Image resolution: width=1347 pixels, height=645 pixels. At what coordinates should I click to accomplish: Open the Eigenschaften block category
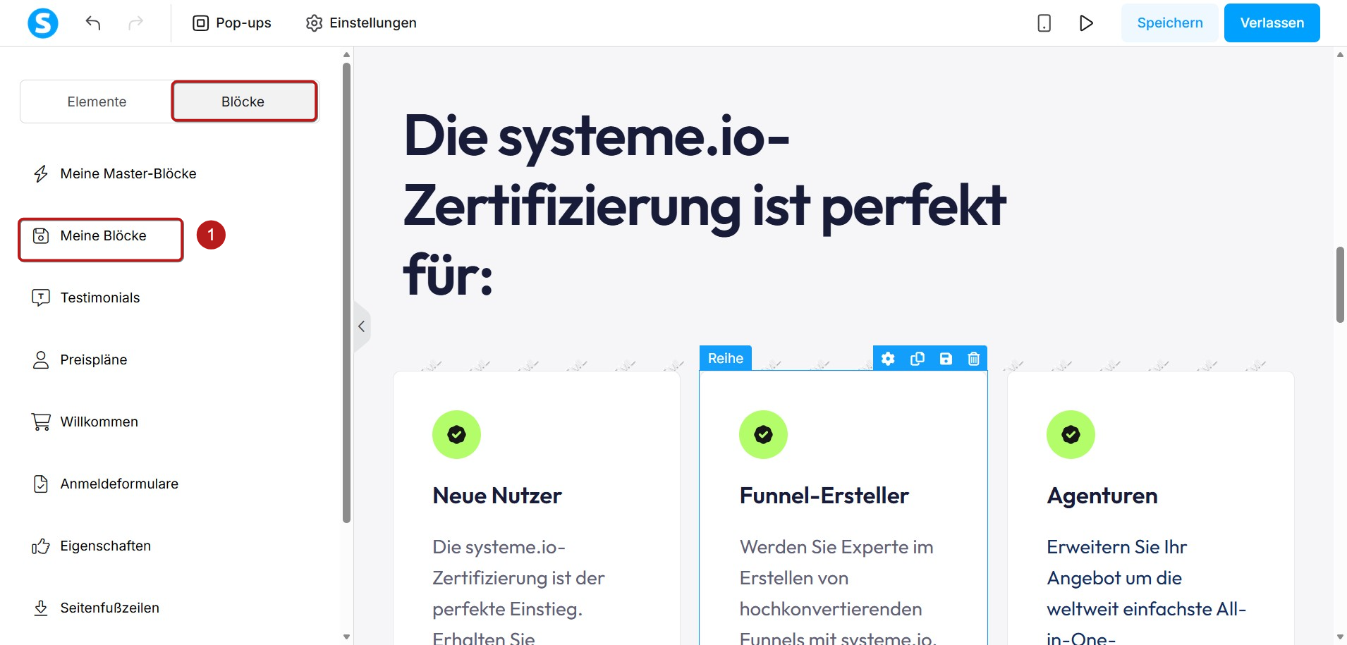pyautogui.click(x=92, y=546)
